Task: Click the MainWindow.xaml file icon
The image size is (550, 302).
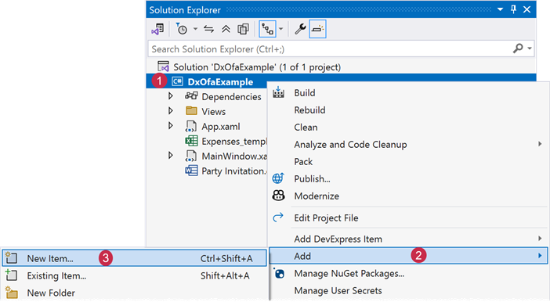Action: pyautogui.click(x=191, y=156)
